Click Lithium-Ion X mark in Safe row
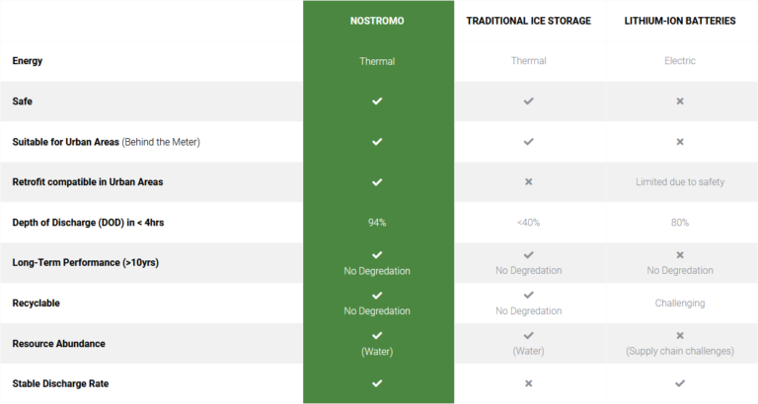758x404 pixels. coord(680,101)
